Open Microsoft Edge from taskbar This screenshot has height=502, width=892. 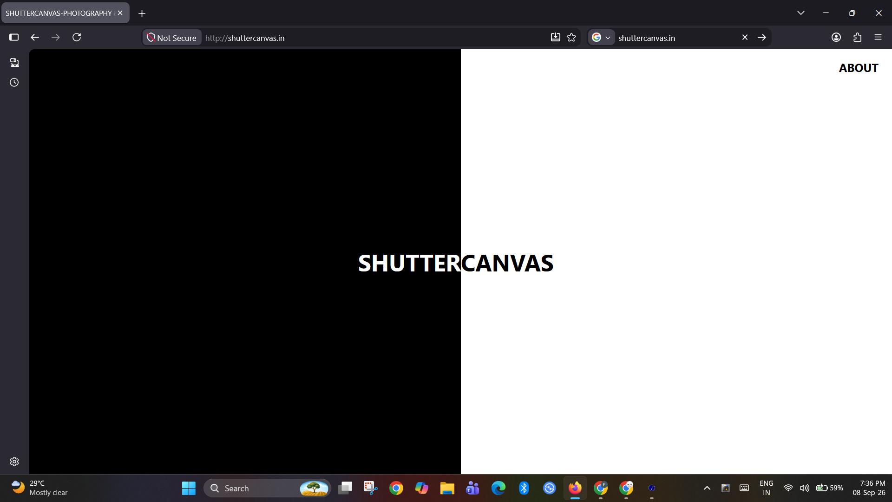498,488
